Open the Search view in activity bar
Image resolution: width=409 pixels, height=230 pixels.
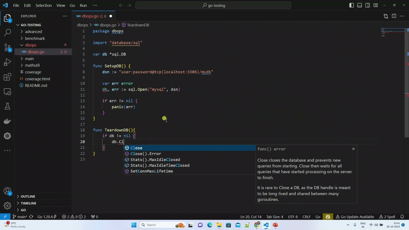coord(8,32)
